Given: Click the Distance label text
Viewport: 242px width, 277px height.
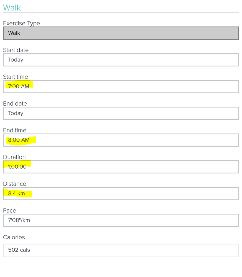Looking at the screenshot, I should (x=15, y=184).
